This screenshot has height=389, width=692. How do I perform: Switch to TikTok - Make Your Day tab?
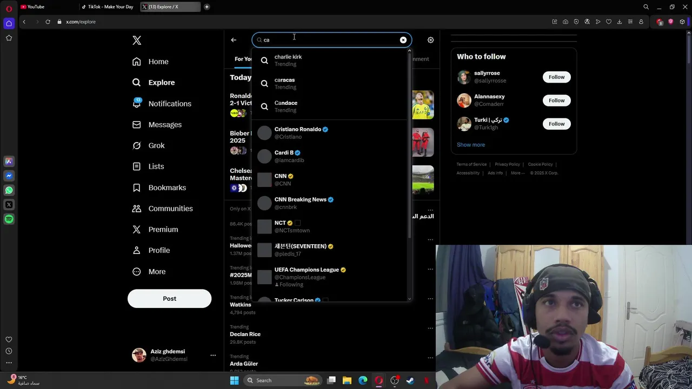click(x=108, y=7)
